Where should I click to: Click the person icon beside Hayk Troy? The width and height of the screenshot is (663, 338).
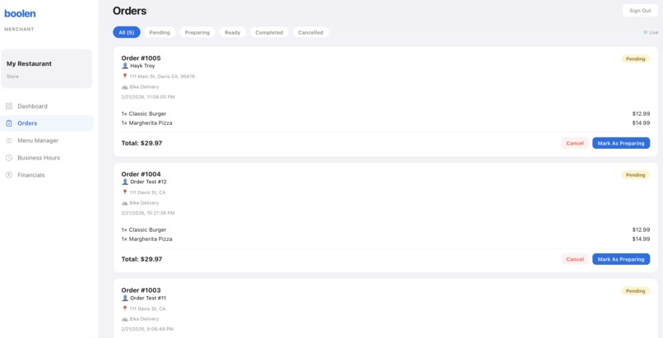(x=125, y=66)
